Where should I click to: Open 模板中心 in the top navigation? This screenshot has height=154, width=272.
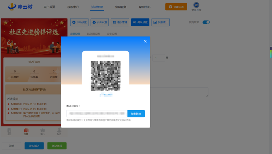click(73, 7)
